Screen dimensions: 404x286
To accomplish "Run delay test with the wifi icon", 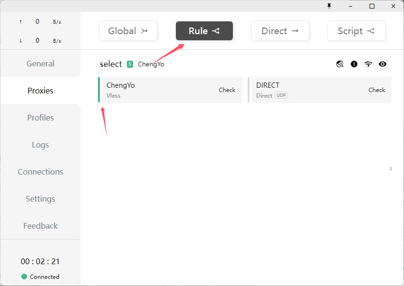I will click(x=368, y=64).
